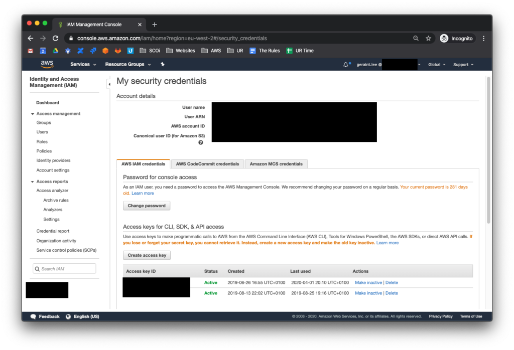This screenshot has width=514, height=350.
Task: Click Learn more under password section
Action: coord(143,193)
